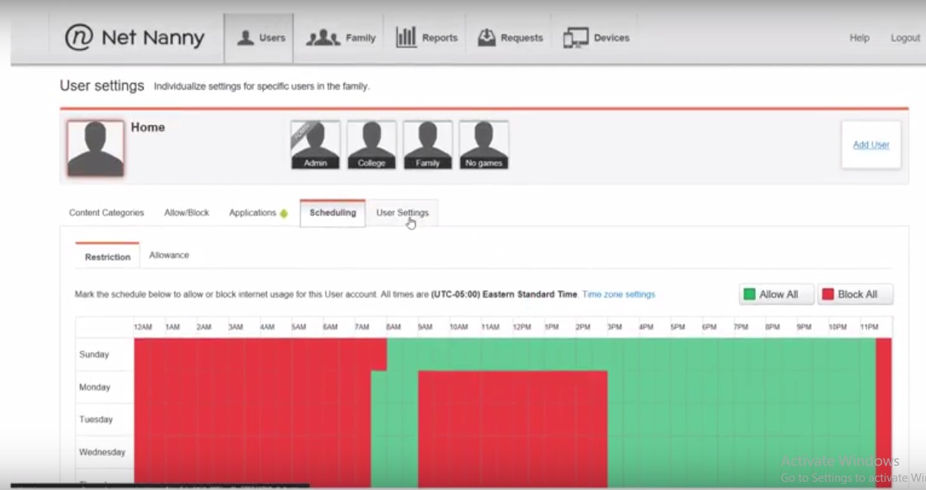
Task: Open the Requests inbox icon
Action: click(x=487, y=38)
